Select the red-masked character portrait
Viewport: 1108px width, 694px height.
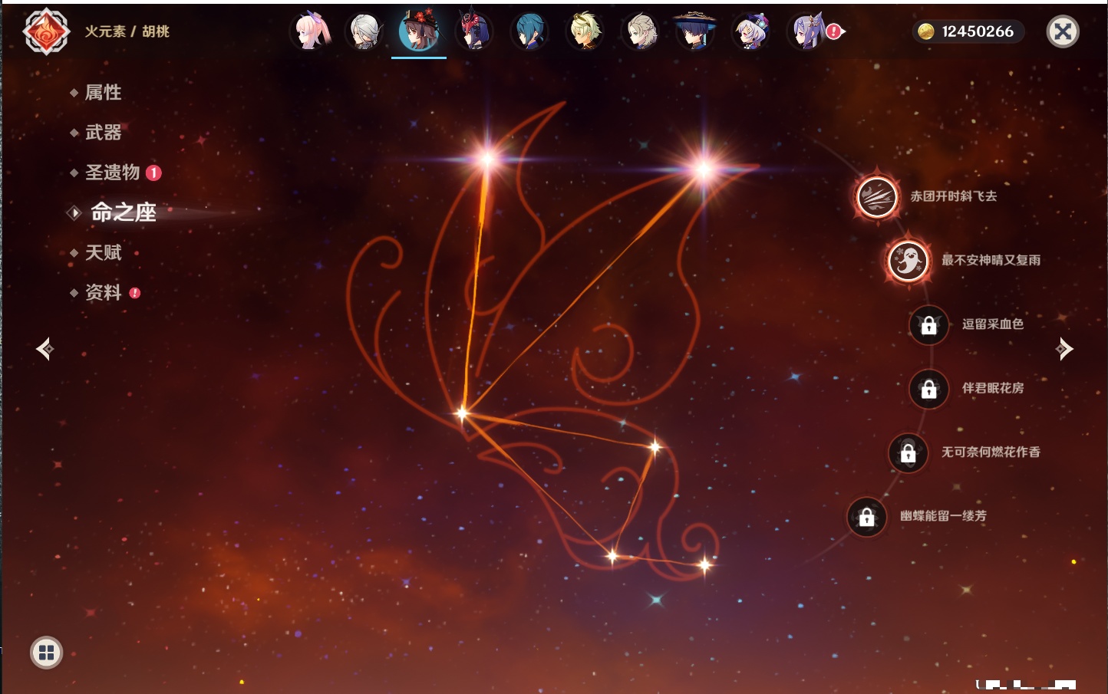474,31
